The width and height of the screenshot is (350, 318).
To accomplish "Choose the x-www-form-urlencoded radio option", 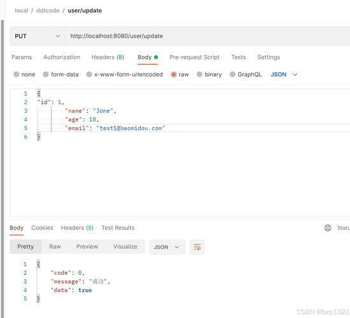I will pos(89,74).
